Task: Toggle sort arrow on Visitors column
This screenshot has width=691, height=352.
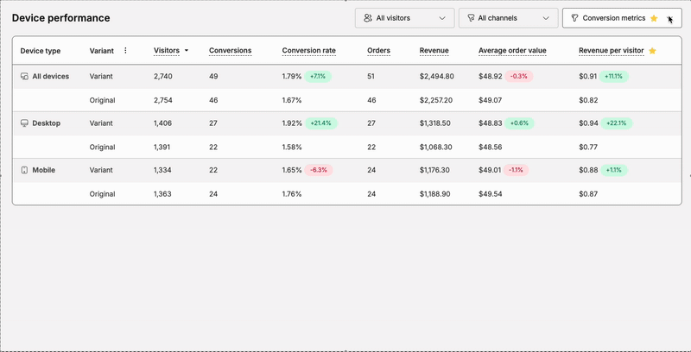Action: tap(187, 51)
